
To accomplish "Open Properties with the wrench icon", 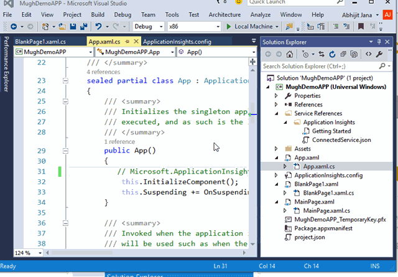I will pyautogui.click(x=379, y=54).
